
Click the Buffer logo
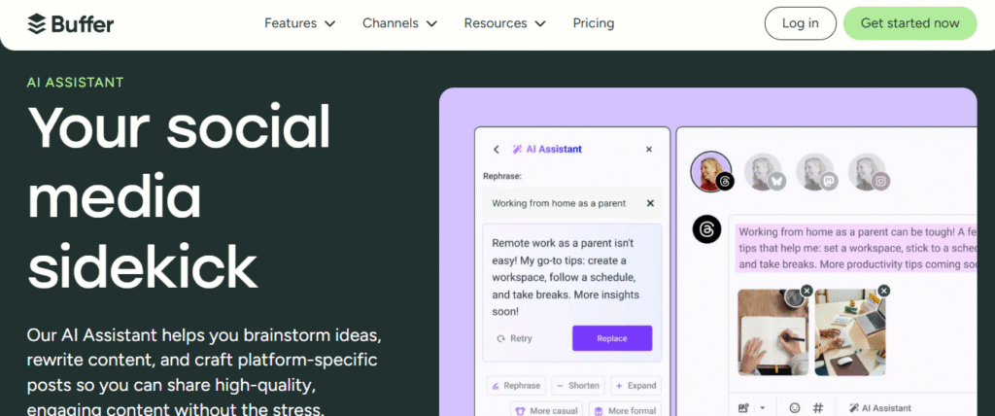(x=70, y=24)
